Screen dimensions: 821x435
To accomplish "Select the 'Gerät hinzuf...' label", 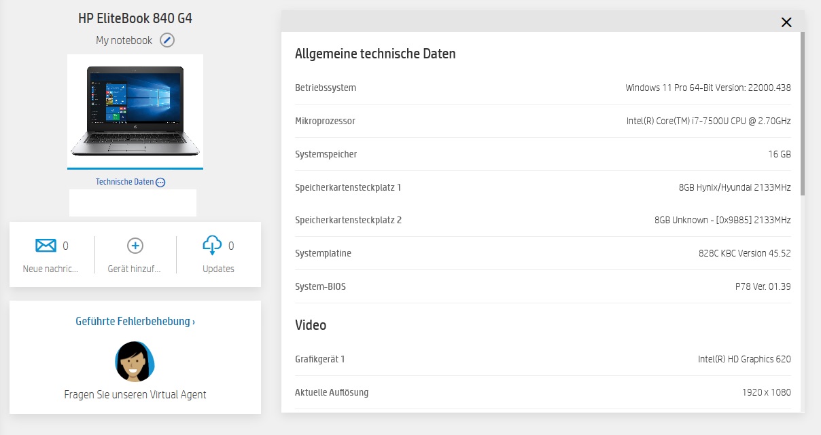I will [135, 269].
